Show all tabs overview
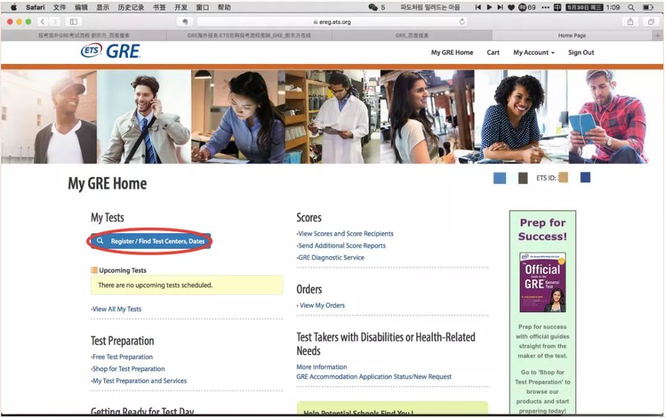This screenshot has width=665, height=418. point(651,22)
